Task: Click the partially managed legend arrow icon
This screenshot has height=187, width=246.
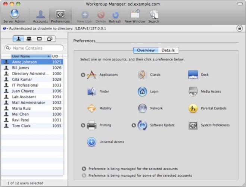Action: (84, 175)
